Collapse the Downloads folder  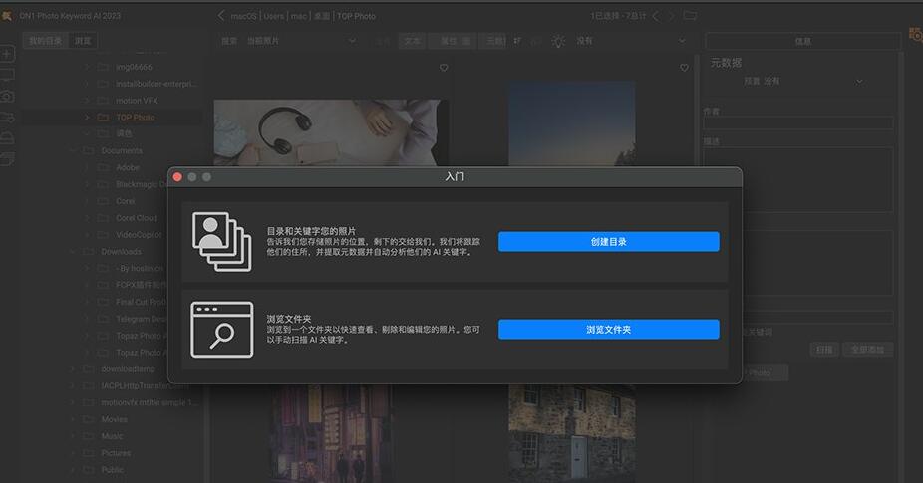click(73, 252)
